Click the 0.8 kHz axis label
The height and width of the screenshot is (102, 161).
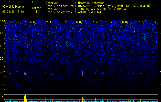2,71
